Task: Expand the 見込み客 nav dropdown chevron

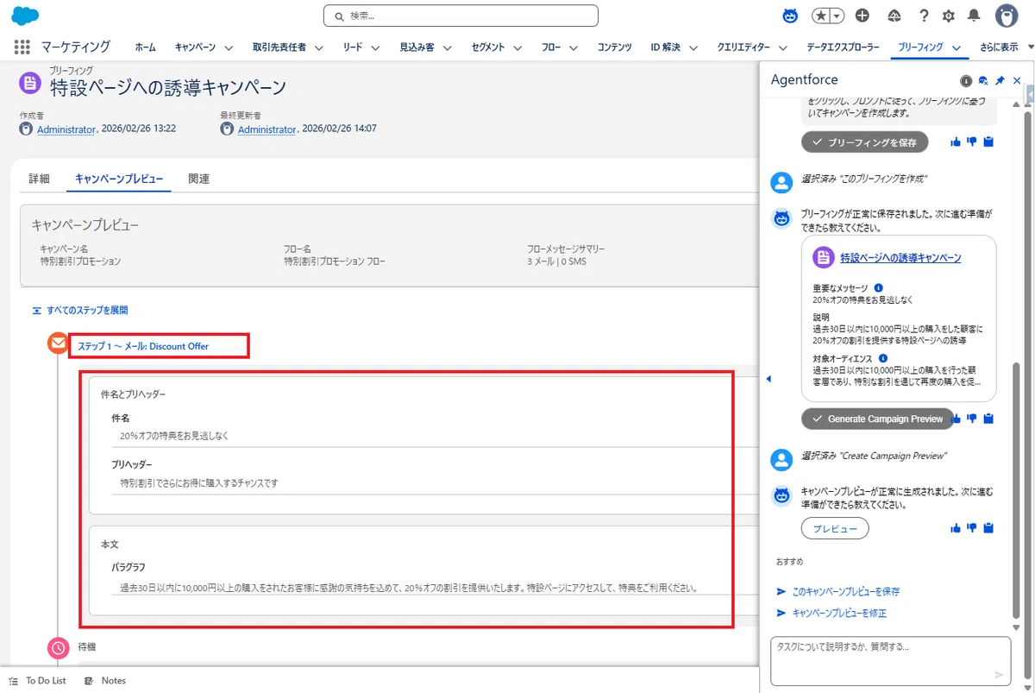Action: click(447, 47)
